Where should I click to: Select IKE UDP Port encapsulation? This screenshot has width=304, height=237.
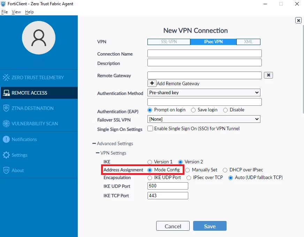tap(150, 178)
